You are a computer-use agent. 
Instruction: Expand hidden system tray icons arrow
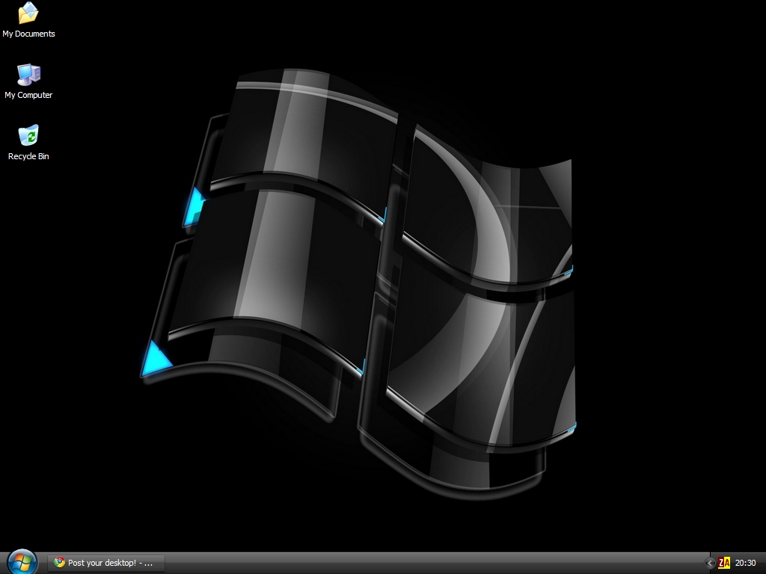click(711, 563)
